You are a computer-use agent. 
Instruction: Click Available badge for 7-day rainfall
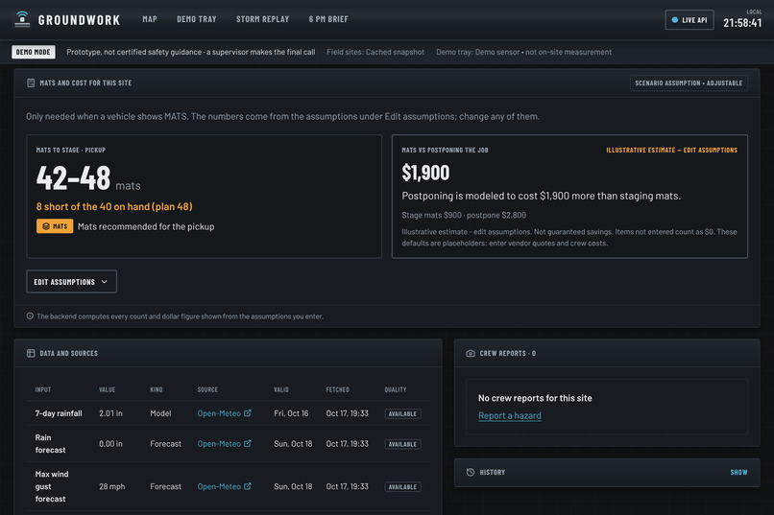(x=402, y=414)
